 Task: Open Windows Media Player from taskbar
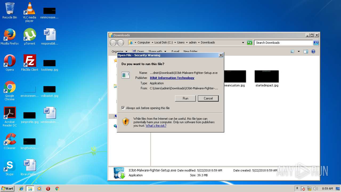pyautogui.click(x=39, y=189)
